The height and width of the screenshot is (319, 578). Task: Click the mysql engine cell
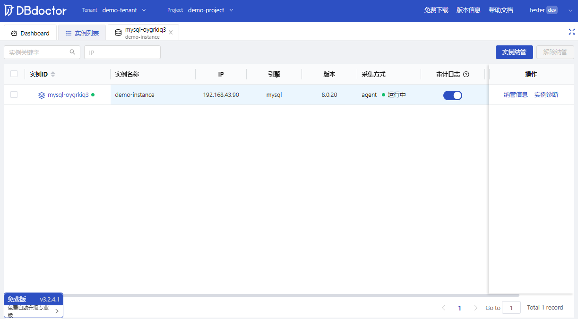[x=274, y=95]
